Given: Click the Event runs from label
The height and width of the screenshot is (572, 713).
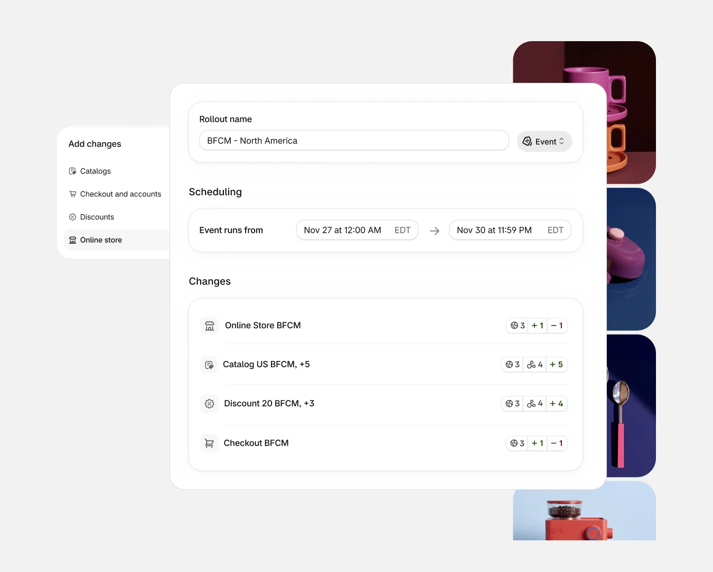Looking at the screenshot, I should pos(231,230).
